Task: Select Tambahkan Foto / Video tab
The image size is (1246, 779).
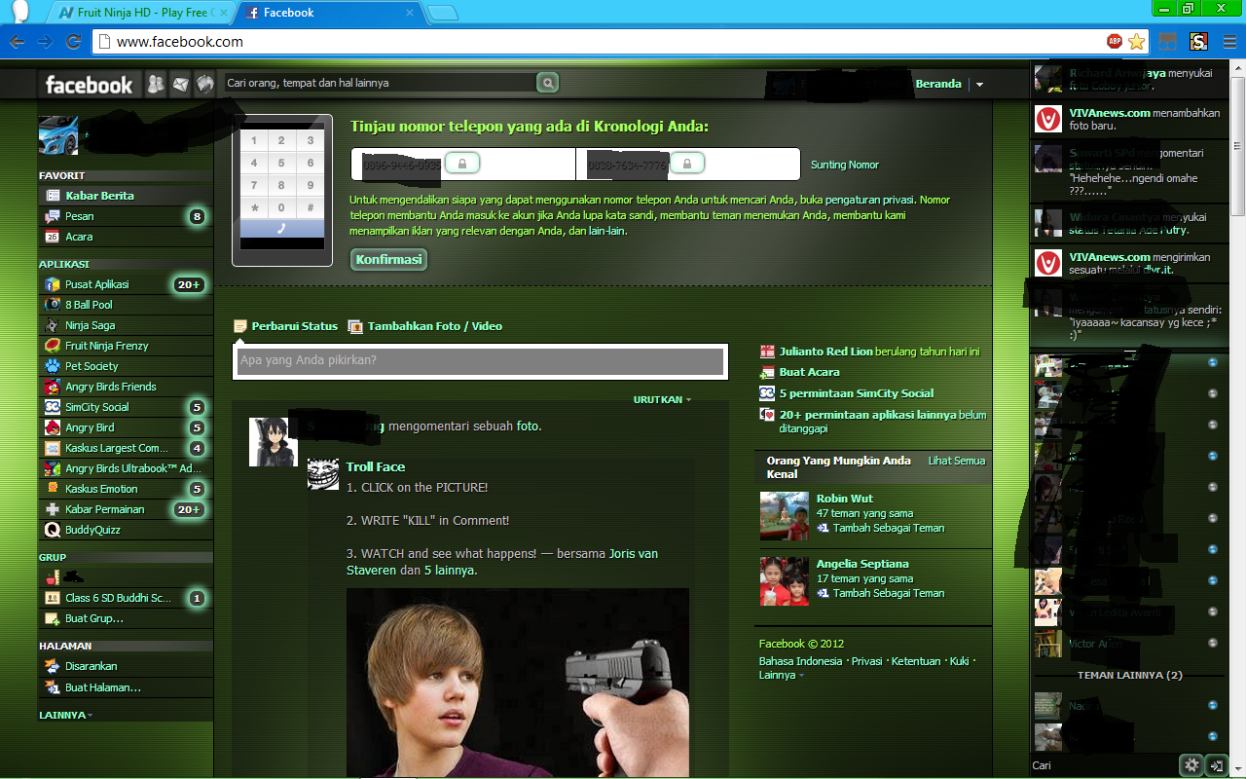Action: 425,326
